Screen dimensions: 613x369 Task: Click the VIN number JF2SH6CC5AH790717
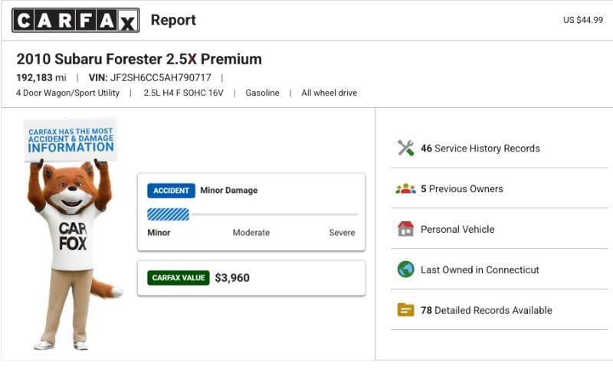click(161, 77)
